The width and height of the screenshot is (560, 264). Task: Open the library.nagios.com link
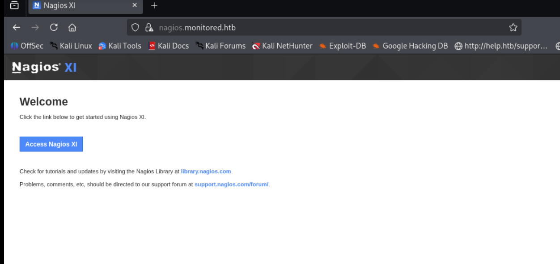[x=206, y=172]
